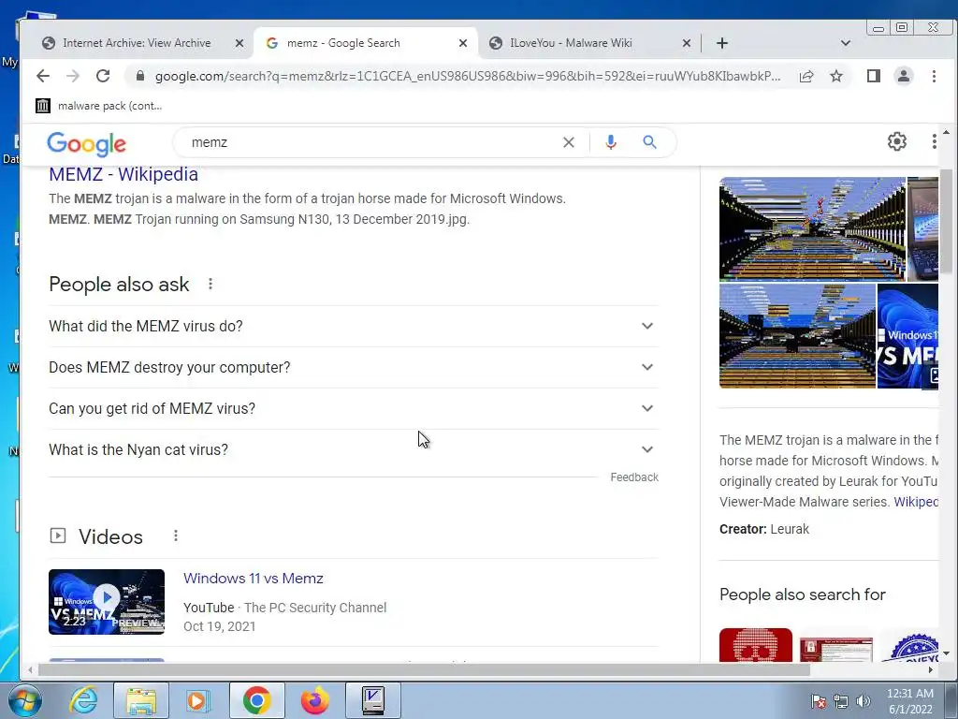This screenshot has width=958, height=719.
Task: Click the address bar URL
Action: tap(468, 77)
